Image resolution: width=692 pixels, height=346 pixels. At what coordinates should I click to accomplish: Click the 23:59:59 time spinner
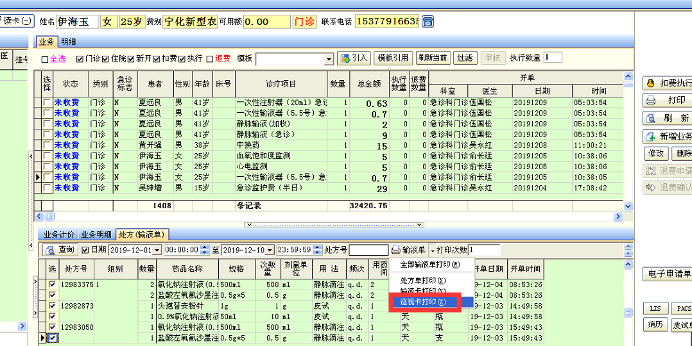click(317, 250)
